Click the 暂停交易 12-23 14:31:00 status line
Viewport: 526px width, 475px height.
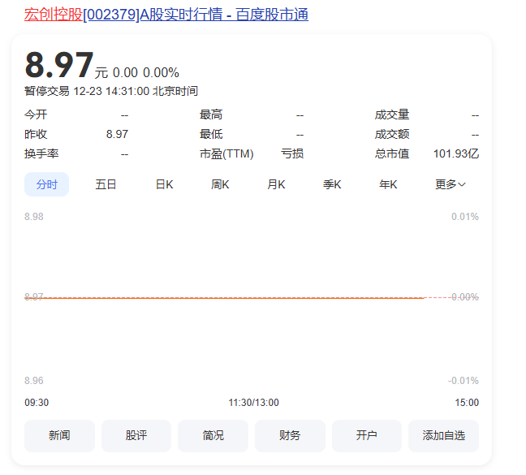pos(111,91)
